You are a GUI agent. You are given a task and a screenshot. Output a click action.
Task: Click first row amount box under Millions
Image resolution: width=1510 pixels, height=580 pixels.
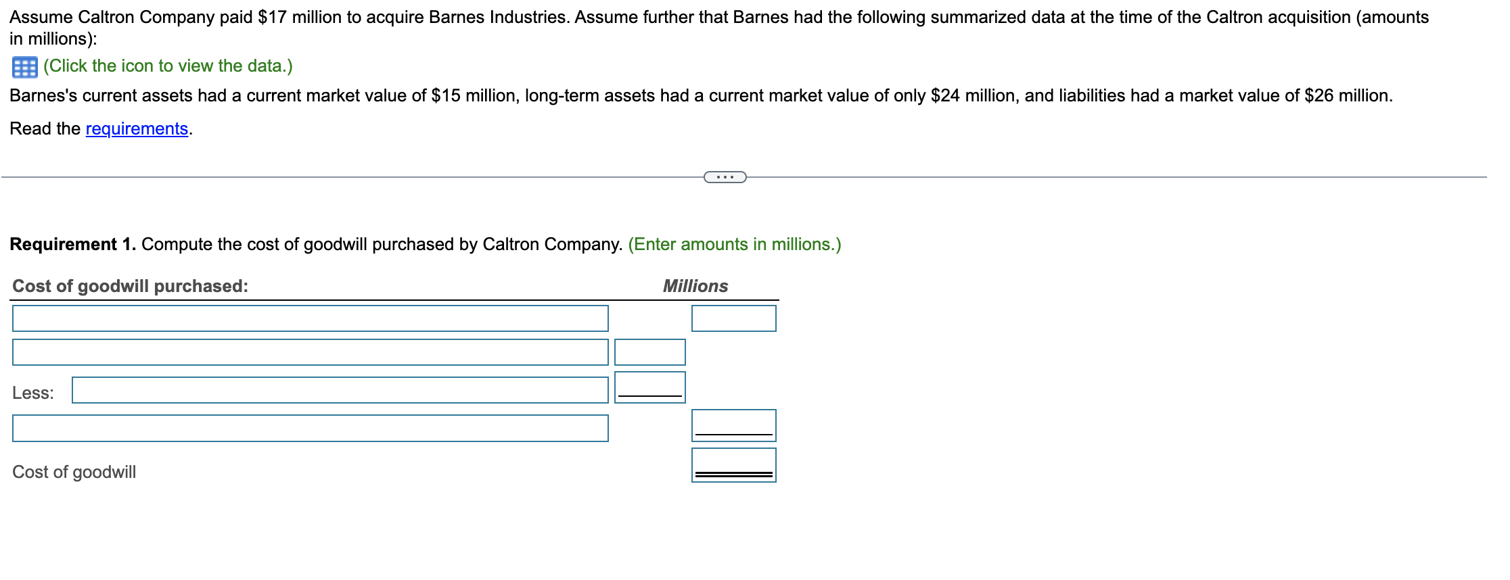733,318
